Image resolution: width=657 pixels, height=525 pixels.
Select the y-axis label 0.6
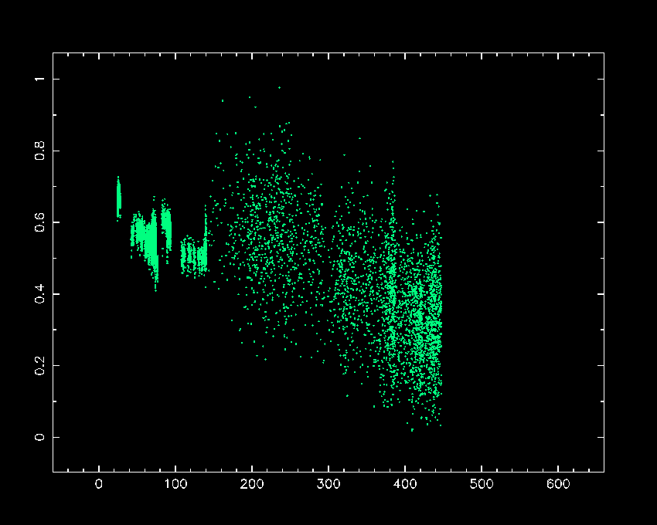[x=39, y=222]
